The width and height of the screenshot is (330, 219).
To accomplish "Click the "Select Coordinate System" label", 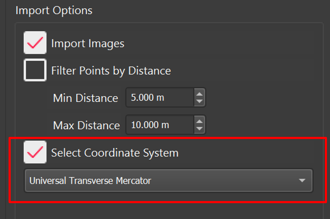I will coord(115,153).
